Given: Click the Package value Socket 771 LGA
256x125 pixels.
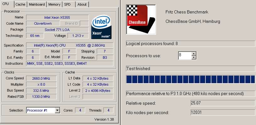Looking at the screenshot, I should tap(57, 30).
